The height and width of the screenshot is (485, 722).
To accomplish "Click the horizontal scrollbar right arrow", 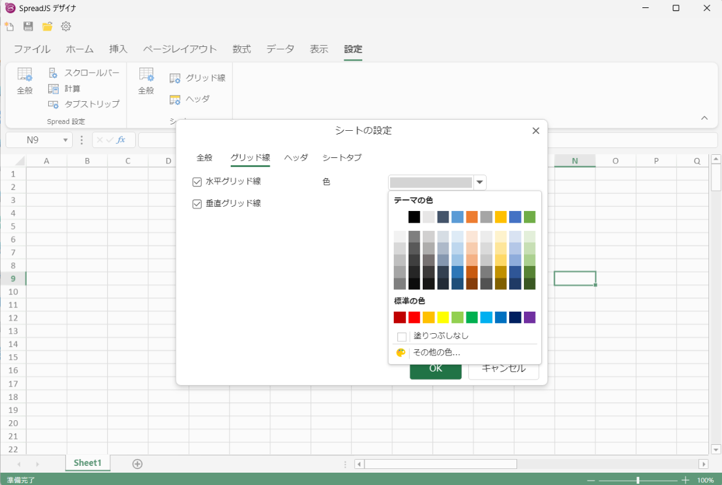I will [703, 464].
